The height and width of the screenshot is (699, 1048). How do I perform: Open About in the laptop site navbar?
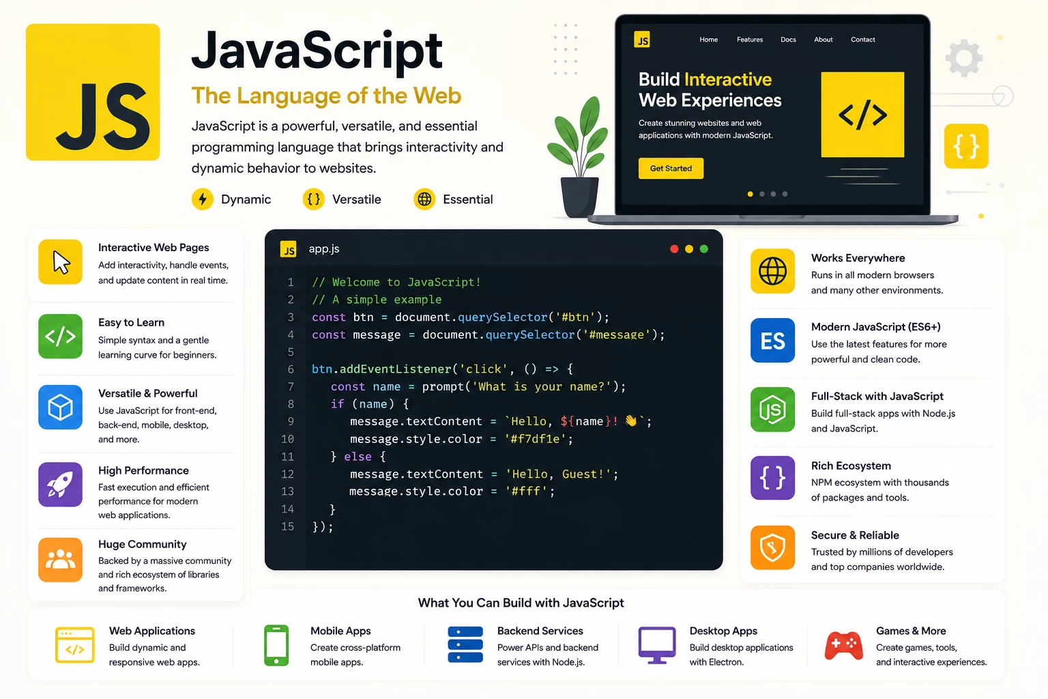pos(824,40)
